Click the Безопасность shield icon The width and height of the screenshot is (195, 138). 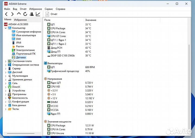pos(9,98)
